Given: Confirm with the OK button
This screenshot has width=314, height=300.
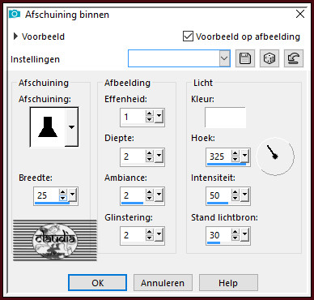Looking at the screenshot, I should 97,283.
